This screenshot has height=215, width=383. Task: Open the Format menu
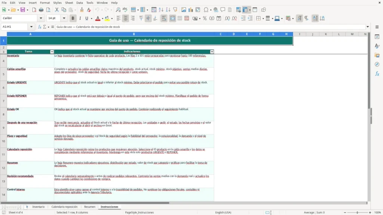pyautogui.click(x=45, y=3)
